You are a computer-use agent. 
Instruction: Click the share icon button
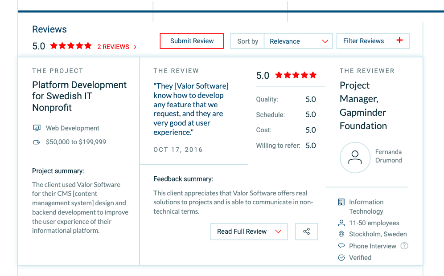(x=306, y=231)
